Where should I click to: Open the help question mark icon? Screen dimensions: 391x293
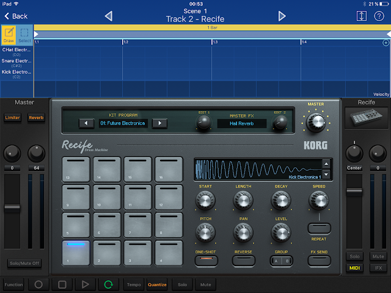tap(379, 16)
